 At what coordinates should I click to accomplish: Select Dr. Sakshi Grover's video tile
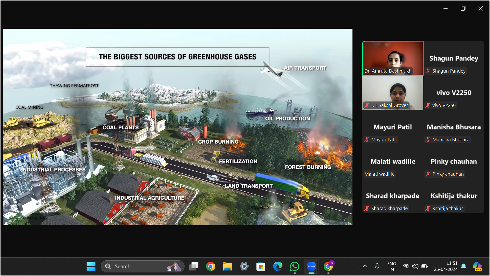[x=393, y=93]
